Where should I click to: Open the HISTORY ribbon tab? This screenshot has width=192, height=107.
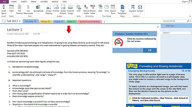pyautogui.click(x=44, y=2)
